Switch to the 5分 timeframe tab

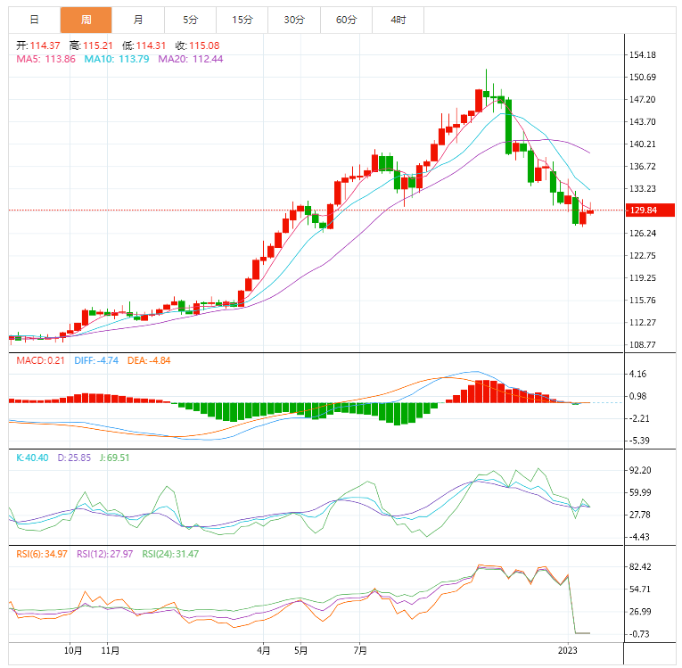pyautogui.click(x=190, y=20)
